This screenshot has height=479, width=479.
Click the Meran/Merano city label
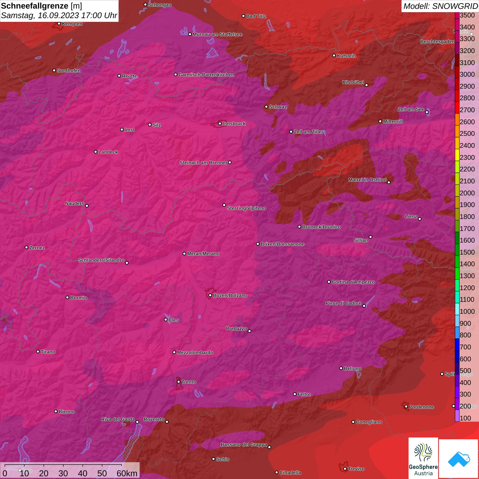pyautogui.click(x=203, y=254)
